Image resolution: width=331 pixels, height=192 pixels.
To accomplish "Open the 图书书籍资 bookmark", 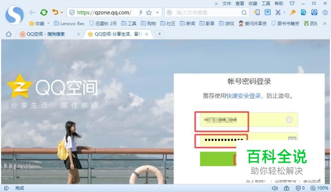I will [x=285, y=23].
